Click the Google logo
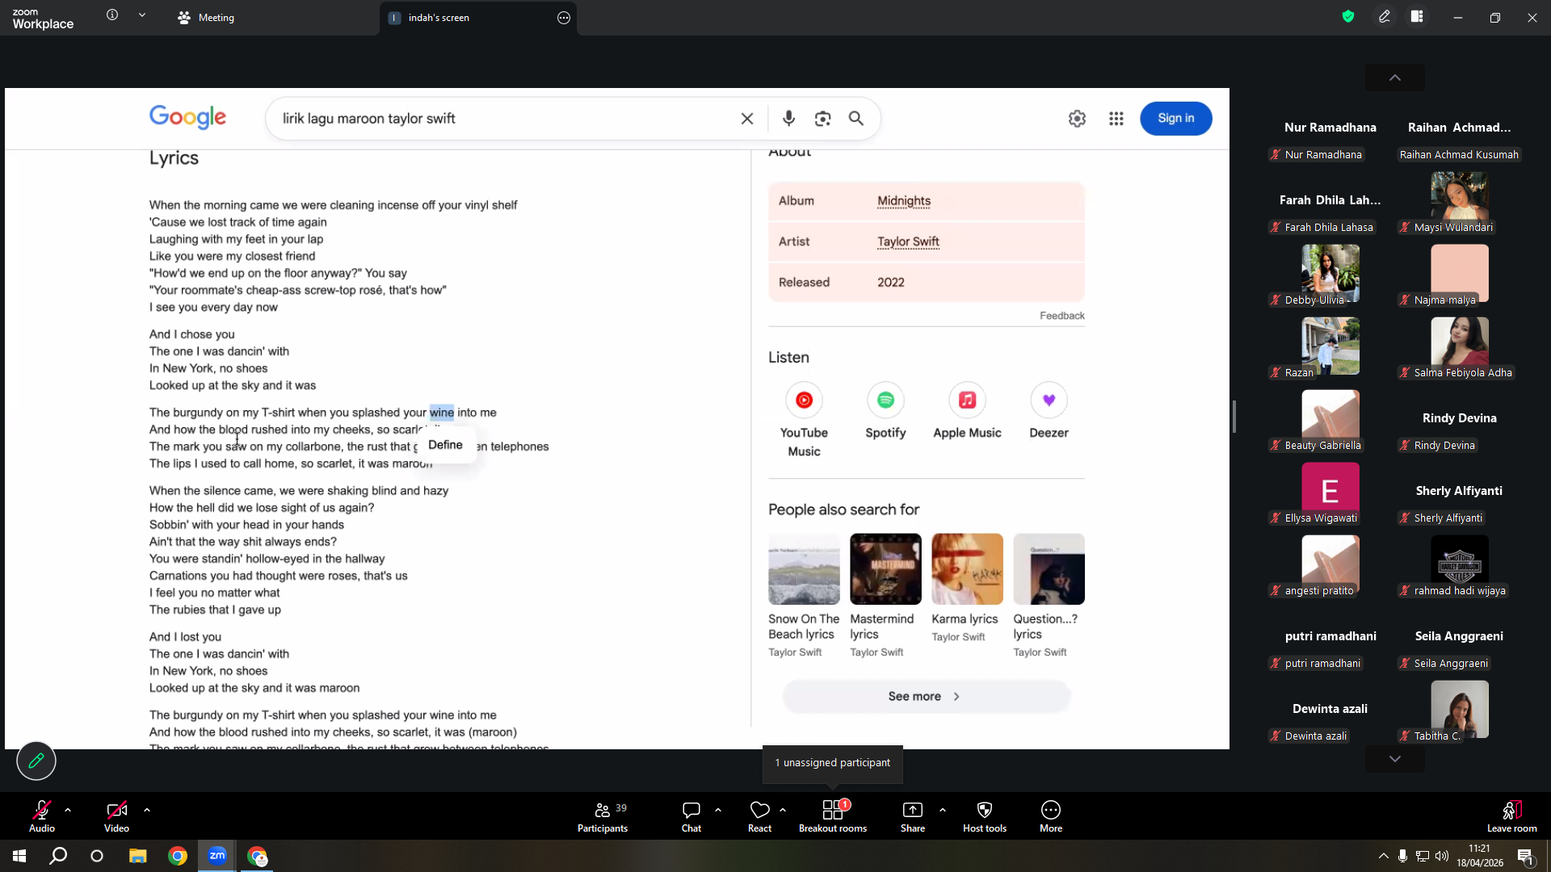The width and height of the screenshot is (1551, 872). pyautogui.click(x=187, y=118)
